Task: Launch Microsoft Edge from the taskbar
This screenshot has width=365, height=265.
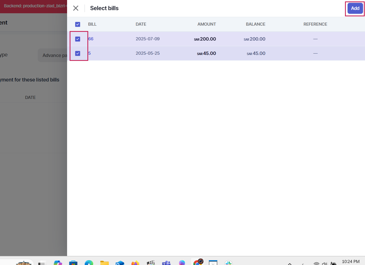Action: point(89,263)
